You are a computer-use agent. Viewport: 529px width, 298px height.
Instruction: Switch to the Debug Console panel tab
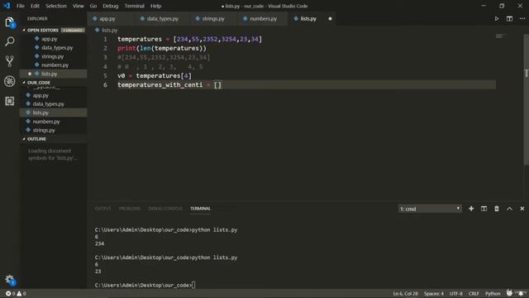(x=165, y=209)
